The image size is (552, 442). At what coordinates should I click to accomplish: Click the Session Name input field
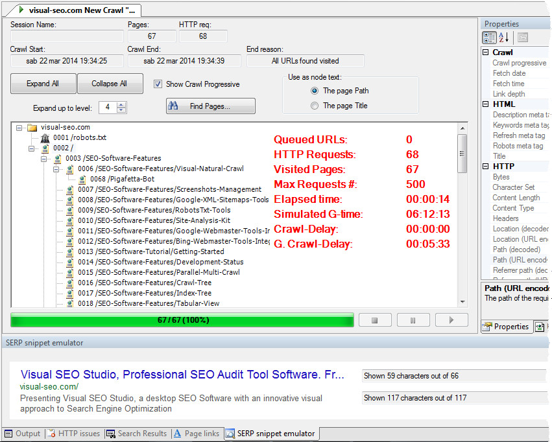67,36
